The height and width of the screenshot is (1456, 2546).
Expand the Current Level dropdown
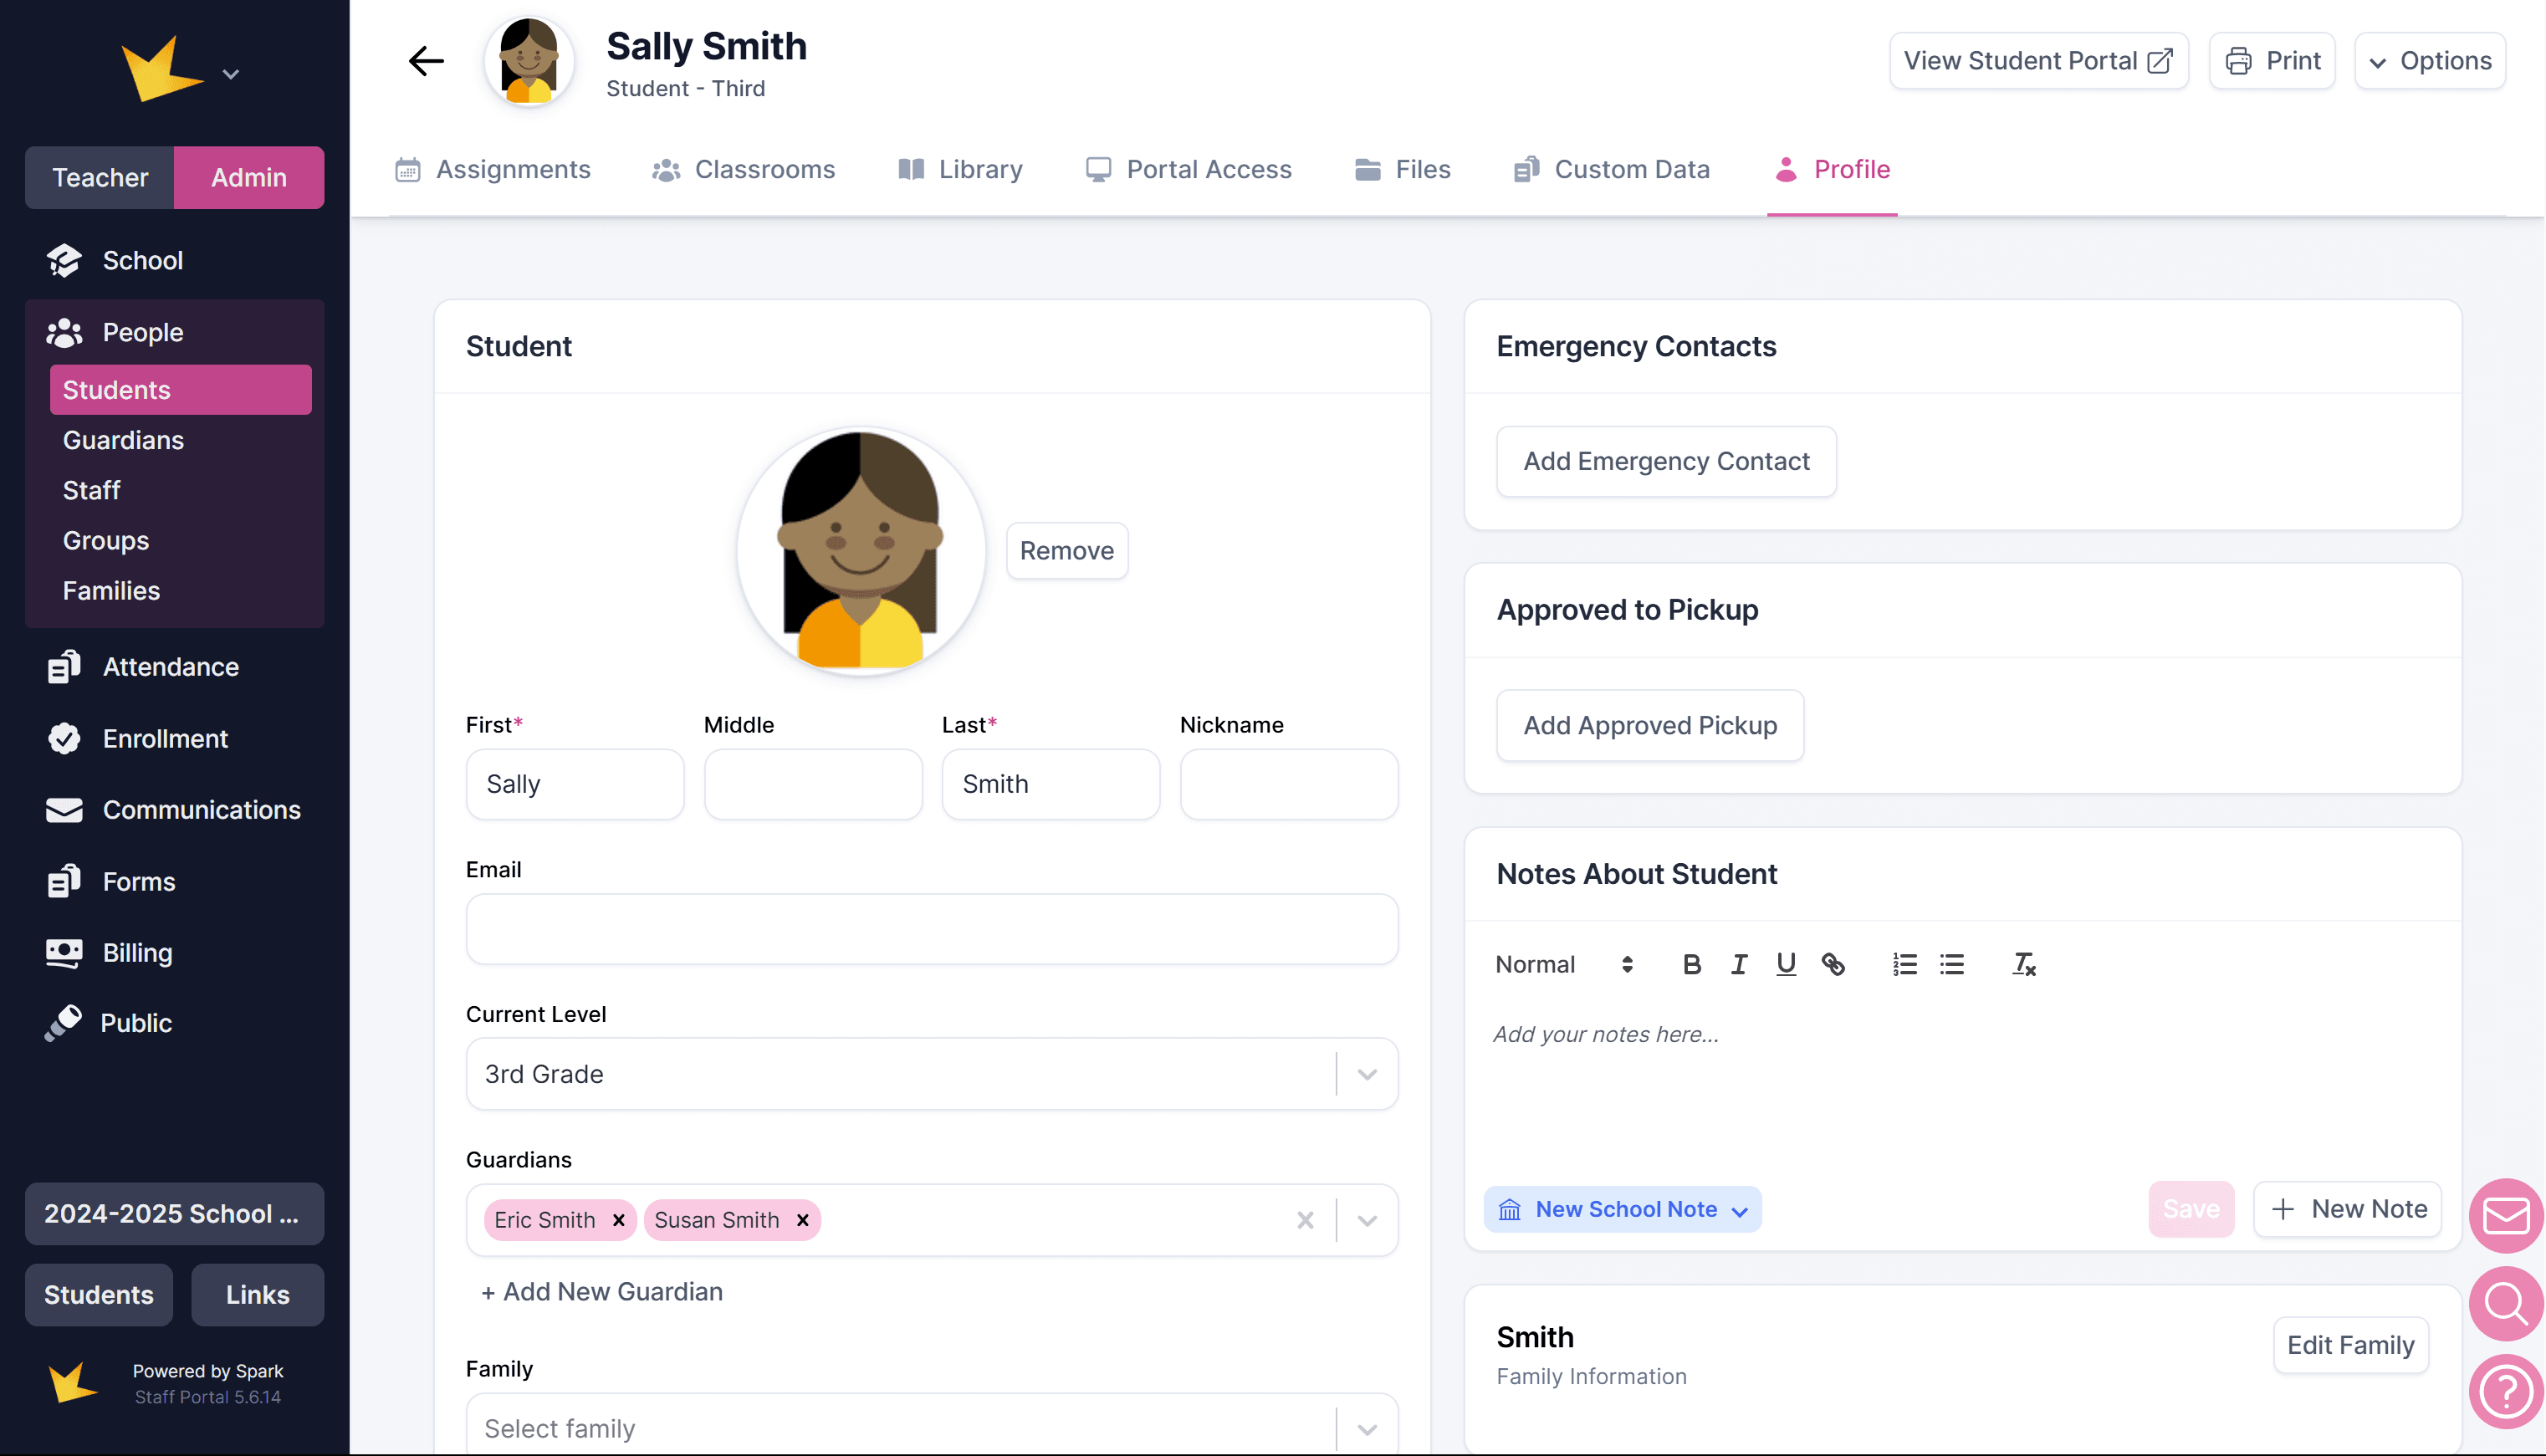(1366, 1074)
